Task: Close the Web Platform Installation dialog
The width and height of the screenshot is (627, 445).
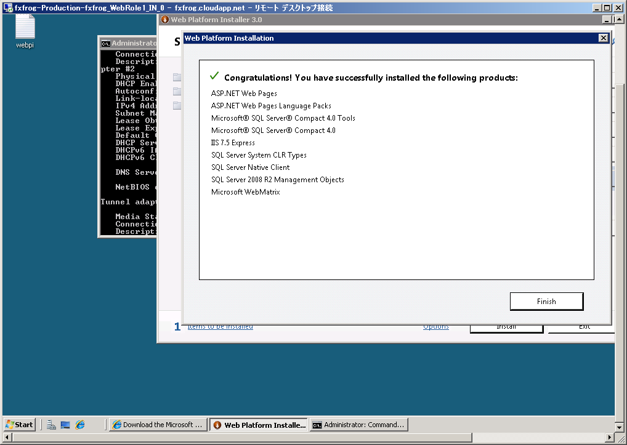Action: [603, 38]
